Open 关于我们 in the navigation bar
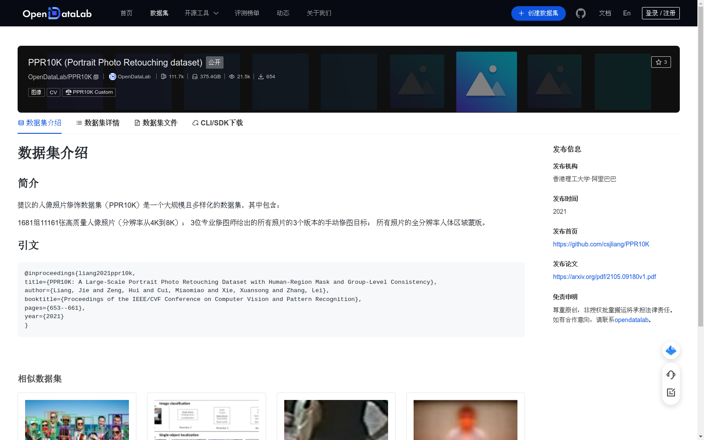The height and width of the screenshot is (440, 704). 319,13
